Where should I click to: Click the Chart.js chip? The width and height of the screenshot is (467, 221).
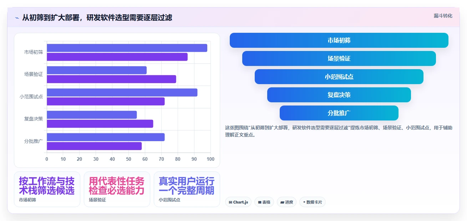pyautogui.click(x=238, y=202)
